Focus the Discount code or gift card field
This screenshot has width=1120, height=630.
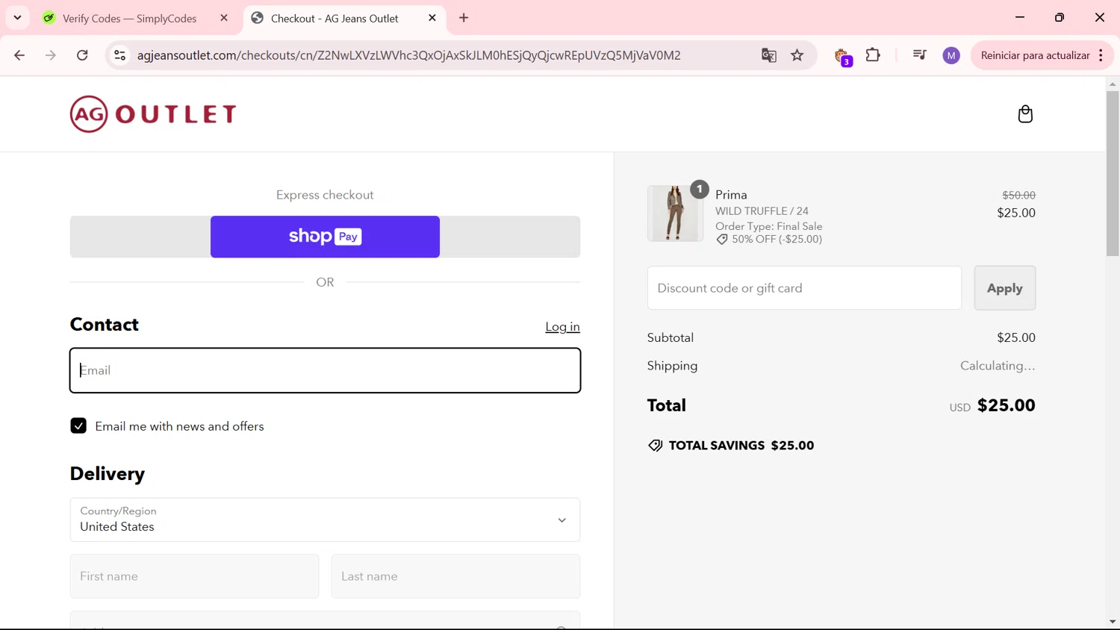(x=804, y=288)
